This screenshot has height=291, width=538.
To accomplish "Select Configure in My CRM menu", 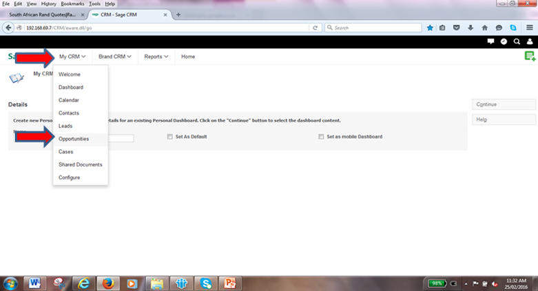I will click(x=81, y=177).
